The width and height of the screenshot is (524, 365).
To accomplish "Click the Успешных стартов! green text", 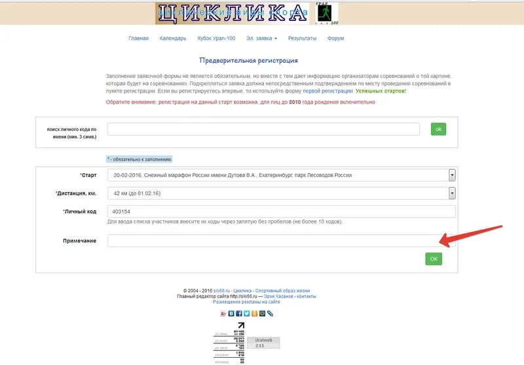I will pos(381,91).
